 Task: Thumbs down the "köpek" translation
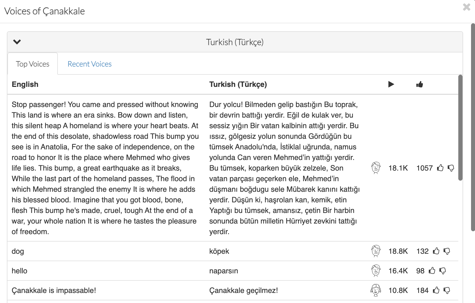click(447, 251)
